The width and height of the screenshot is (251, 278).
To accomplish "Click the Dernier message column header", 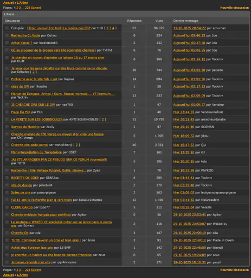I will pyautogui.click(x=185, y=21).
